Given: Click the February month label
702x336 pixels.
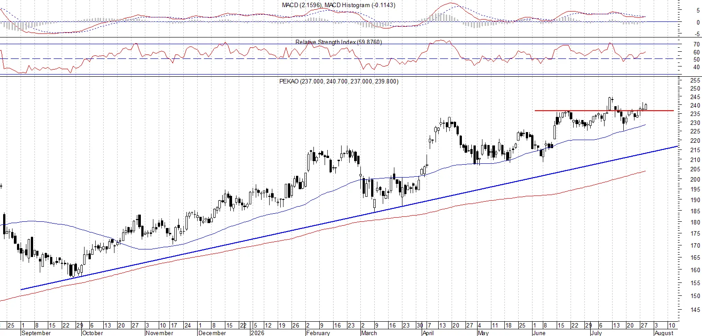Looking at the screenshot, I should pos(318,333).
